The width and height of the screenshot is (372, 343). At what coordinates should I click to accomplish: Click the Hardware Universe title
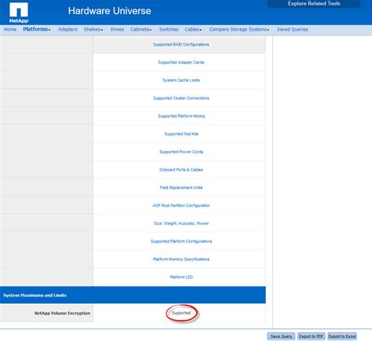coord(109,11)
